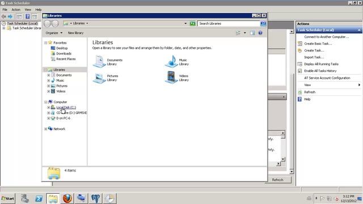Open Firefox from the taskbar
The height and width of the screenshot is (204, 363).
67,198
